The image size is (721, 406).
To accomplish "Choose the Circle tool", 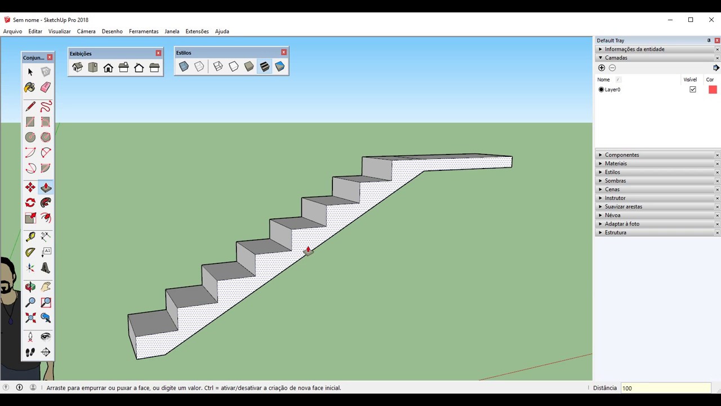I will click(30, 137).
